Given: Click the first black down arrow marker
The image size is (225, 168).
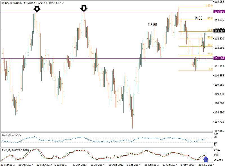Looking at the screenshot, I should tap(37, 9).
